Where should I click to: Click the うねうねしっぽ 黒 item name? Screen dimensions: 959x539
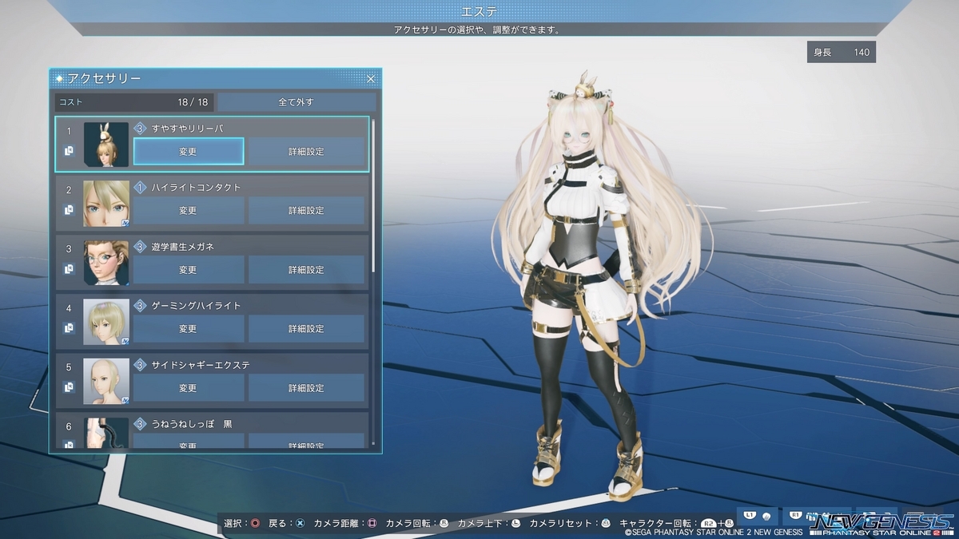192,424
